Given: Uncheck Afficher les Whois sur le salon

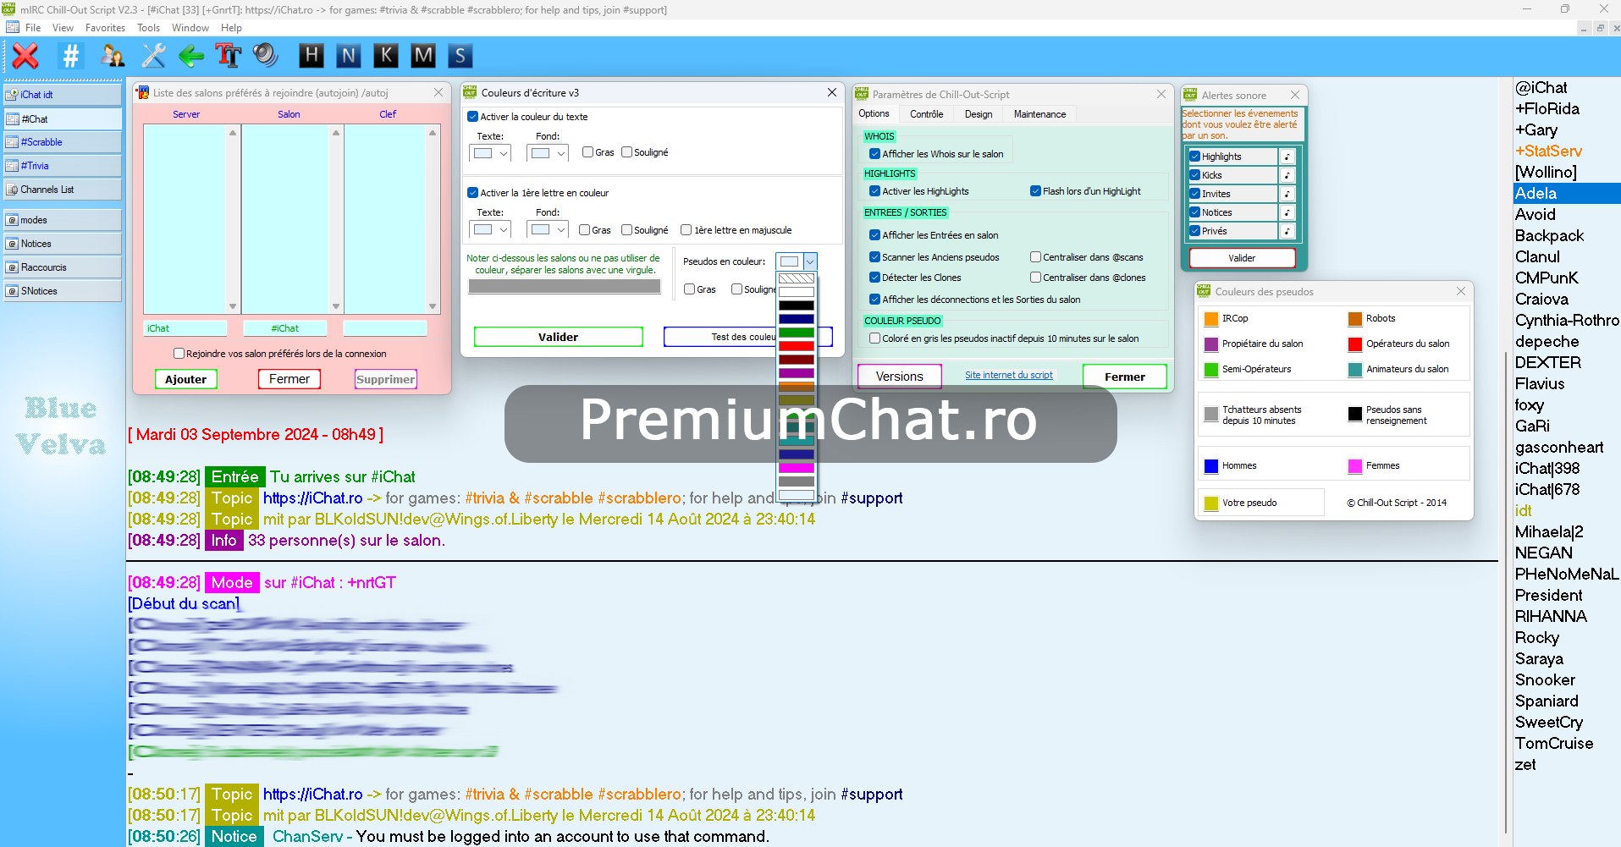Looking at the screenshot, I should click(875, 154).
